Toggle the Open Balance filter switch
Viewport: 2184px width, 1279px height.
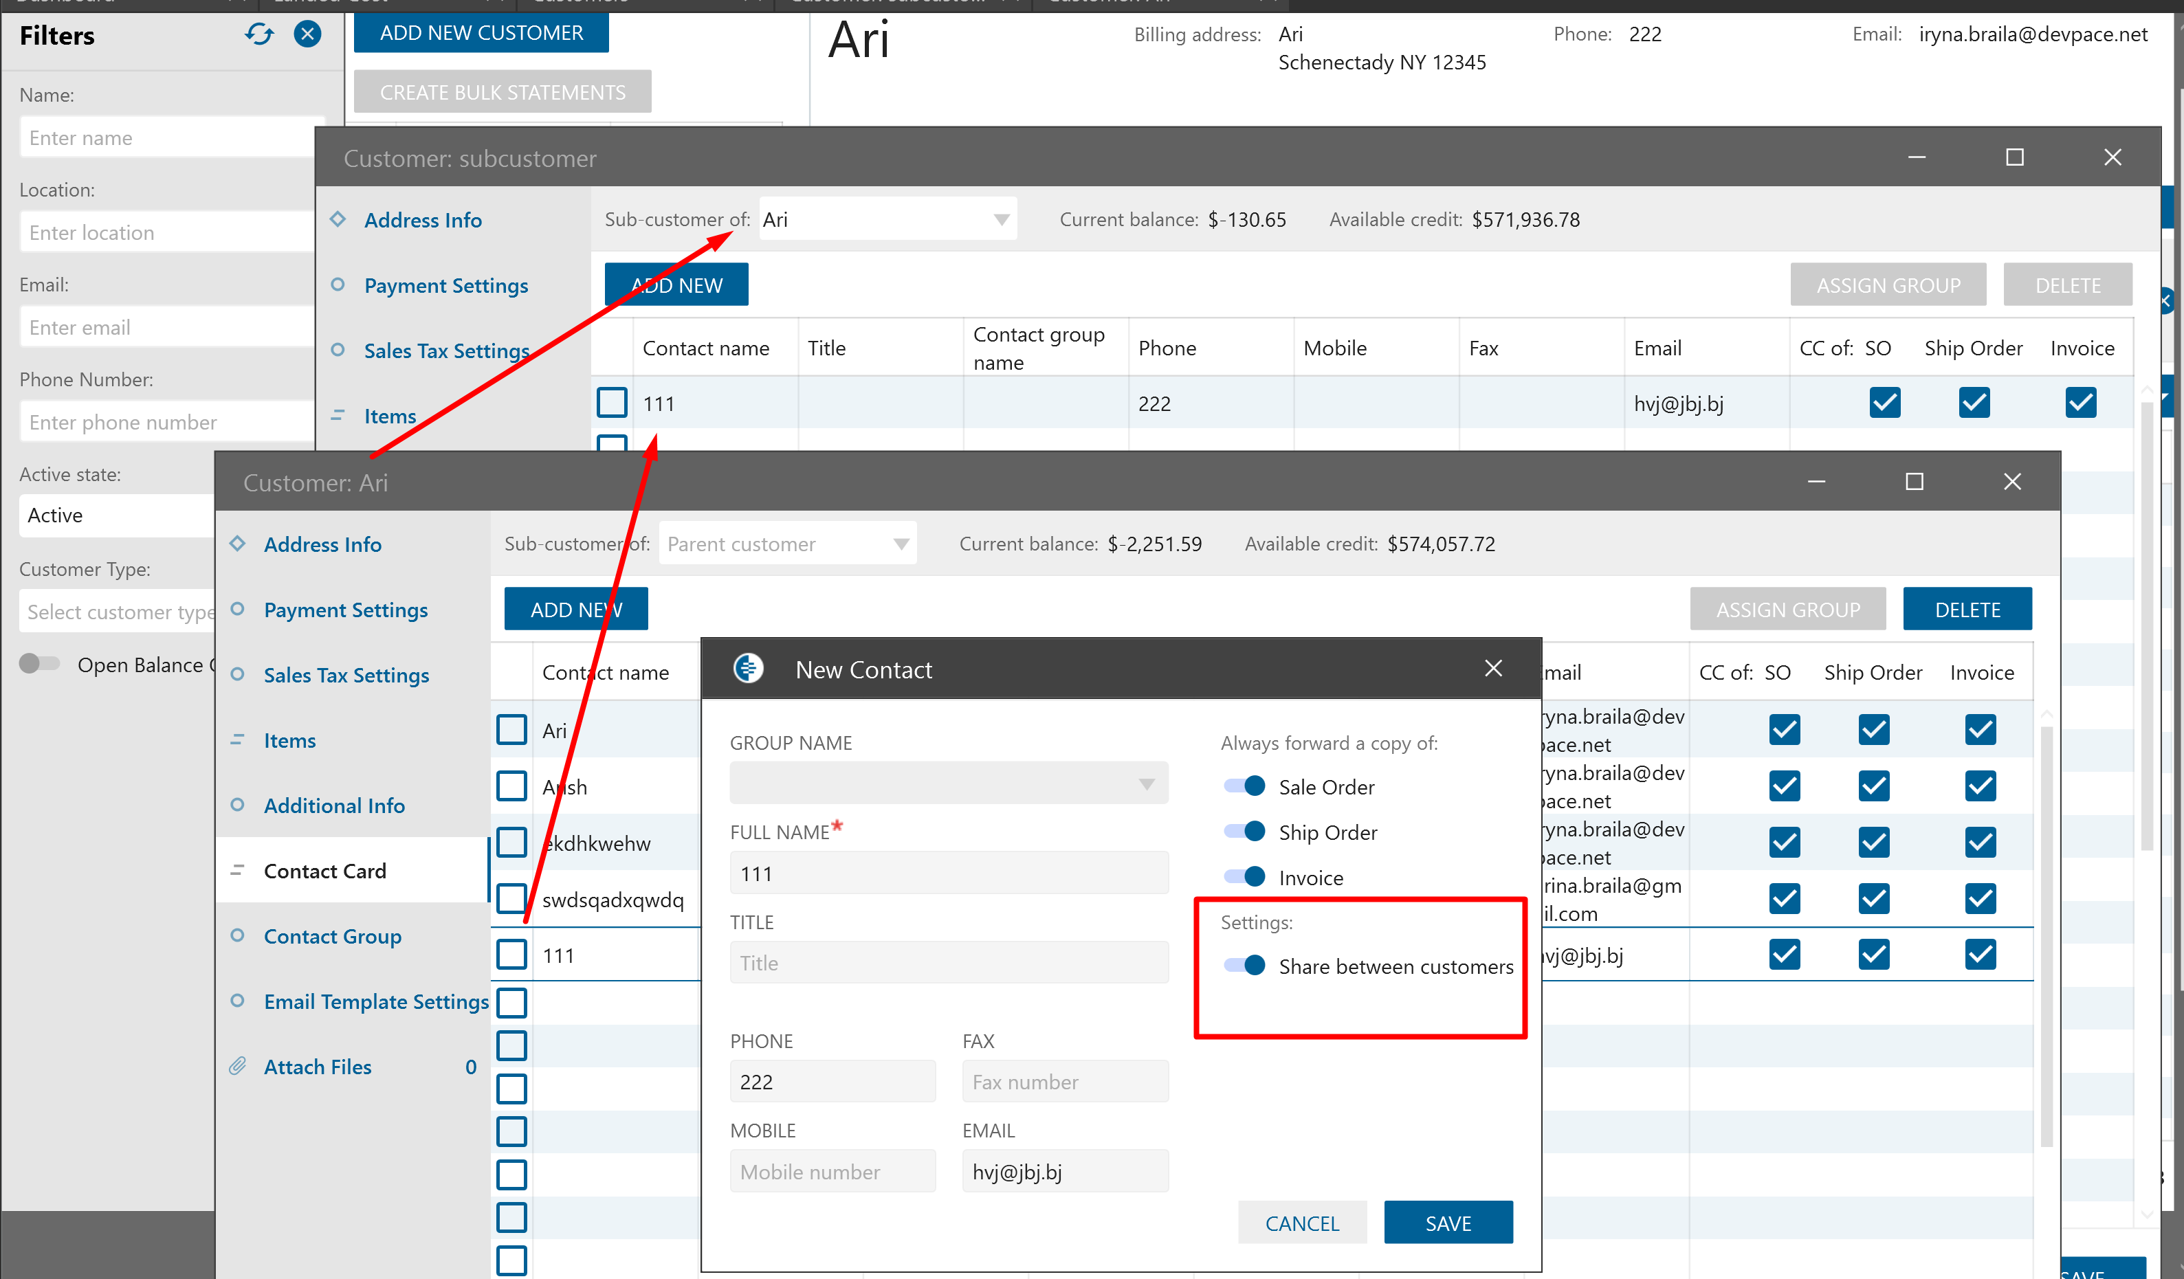tap(40, 665)
